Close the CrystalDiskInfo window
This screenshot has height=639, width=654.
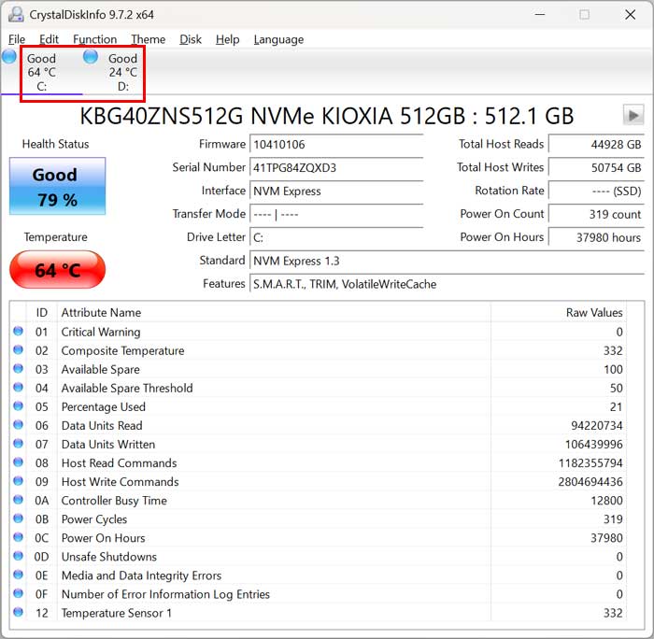pyautogui.click(x=631, y=15)
